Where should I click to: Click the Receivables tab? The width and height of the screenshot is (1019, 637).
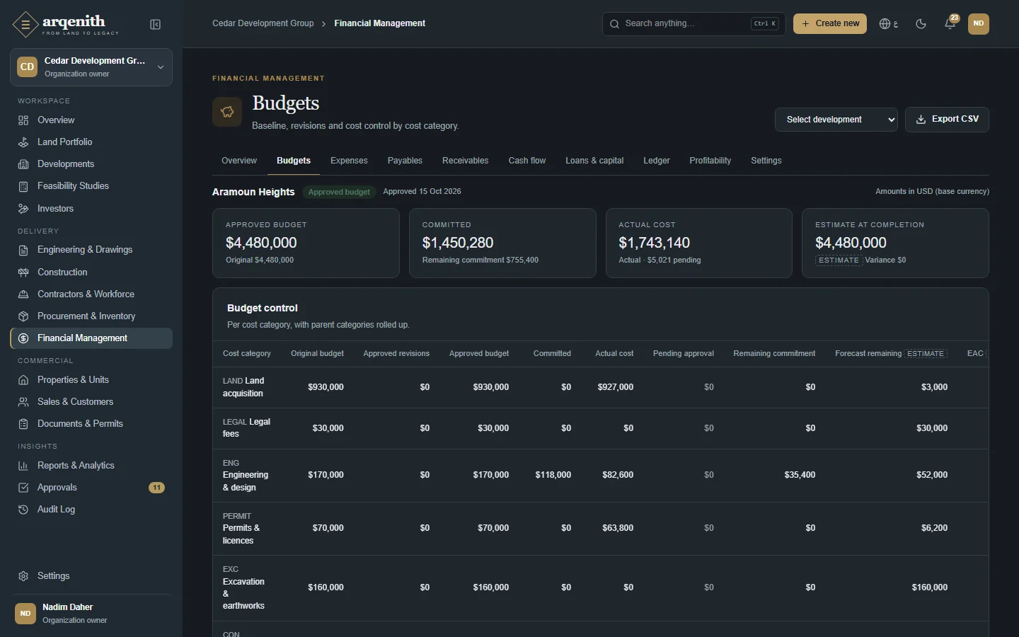point(465,161)
